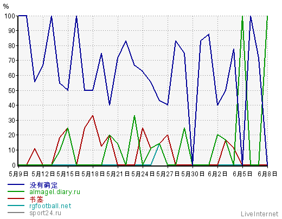282x219 pixels.
Task: Click the 6月8日 x-axis date label
Action: pyautogui.click(x=267, y=174)
